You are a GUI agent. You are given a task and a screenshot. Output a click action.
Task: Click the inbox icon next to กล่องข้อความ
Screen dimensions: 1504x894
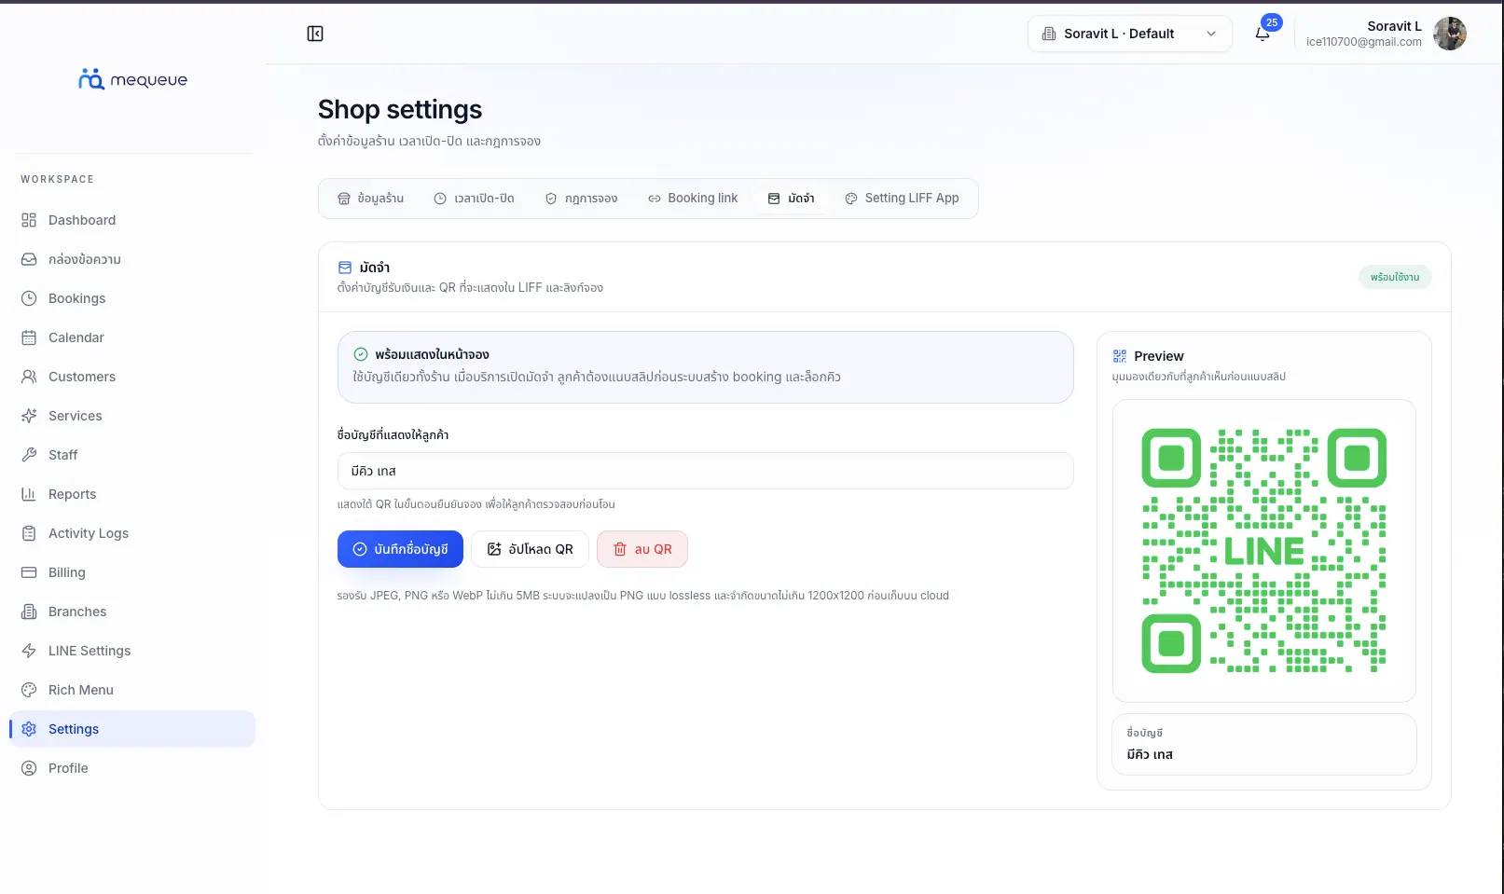point(29,259)
